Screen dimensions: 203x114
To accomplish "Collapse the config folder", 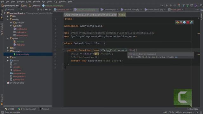I will click(x=8, y=19).
